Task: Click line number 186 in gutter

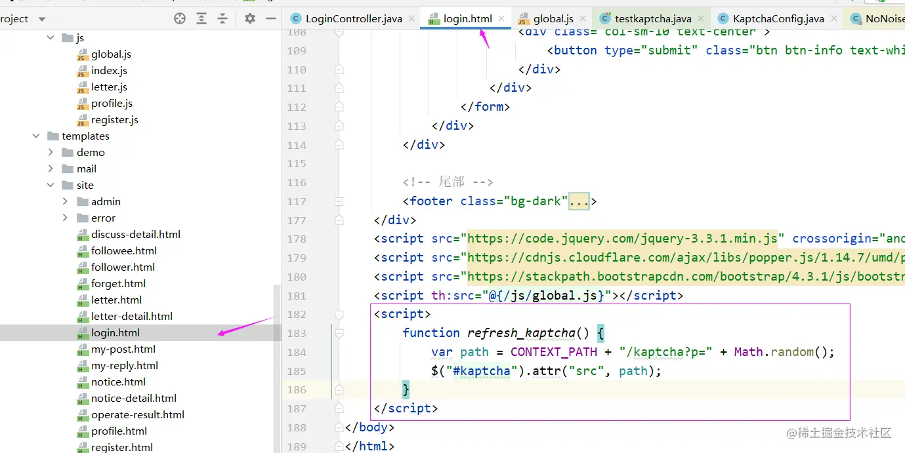Action: [x=297, y=389]
